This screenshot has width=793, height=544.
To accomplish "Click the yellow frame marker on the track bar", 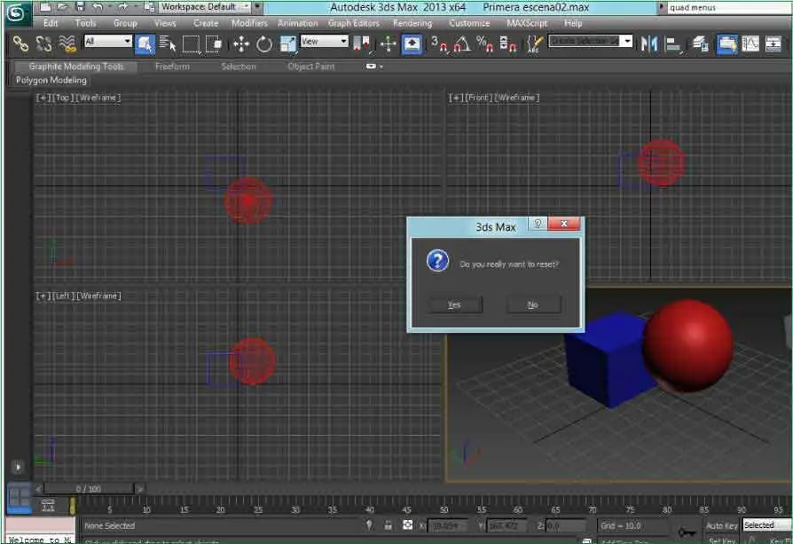I will point(73,506).
